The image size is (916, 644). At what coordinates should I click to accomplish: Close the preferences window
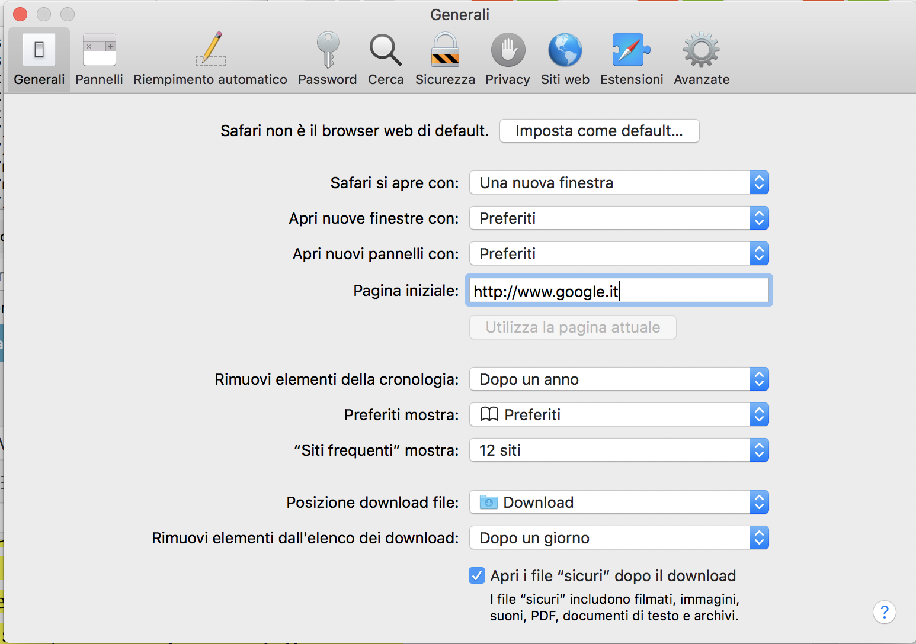[20, 14]
